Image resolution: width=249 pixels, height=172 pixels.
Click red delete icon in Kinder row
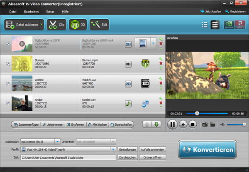pos(161,103)
